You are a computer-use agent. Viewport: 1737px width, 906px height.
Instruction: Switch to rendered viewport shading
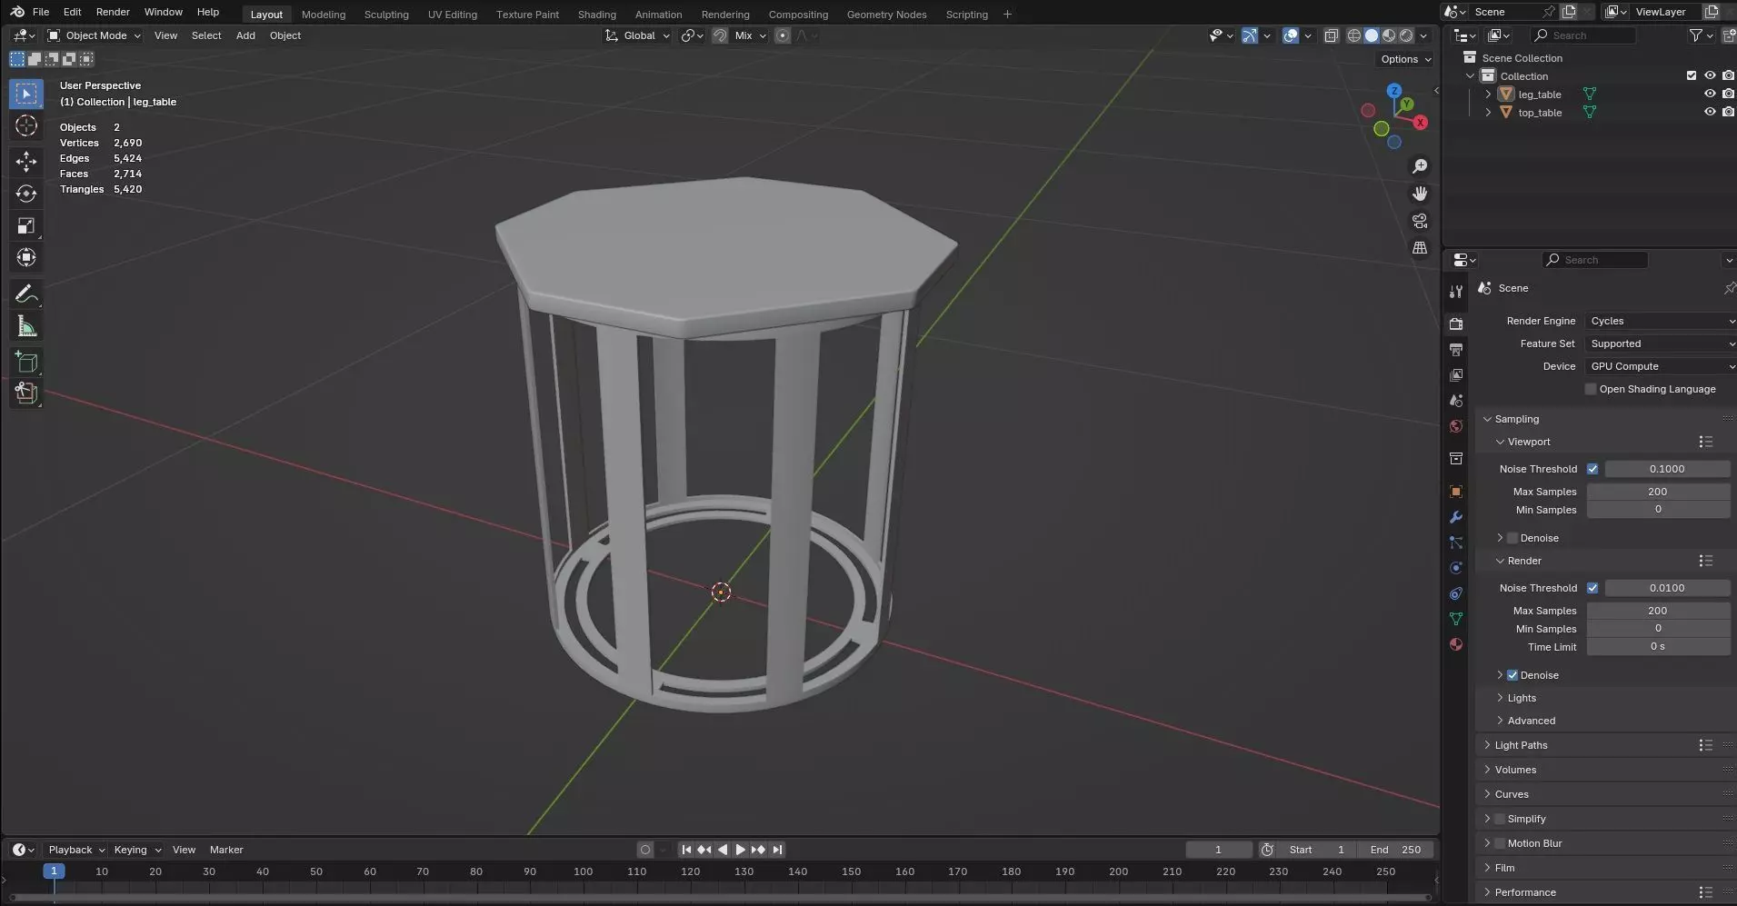click(1406, 35)
